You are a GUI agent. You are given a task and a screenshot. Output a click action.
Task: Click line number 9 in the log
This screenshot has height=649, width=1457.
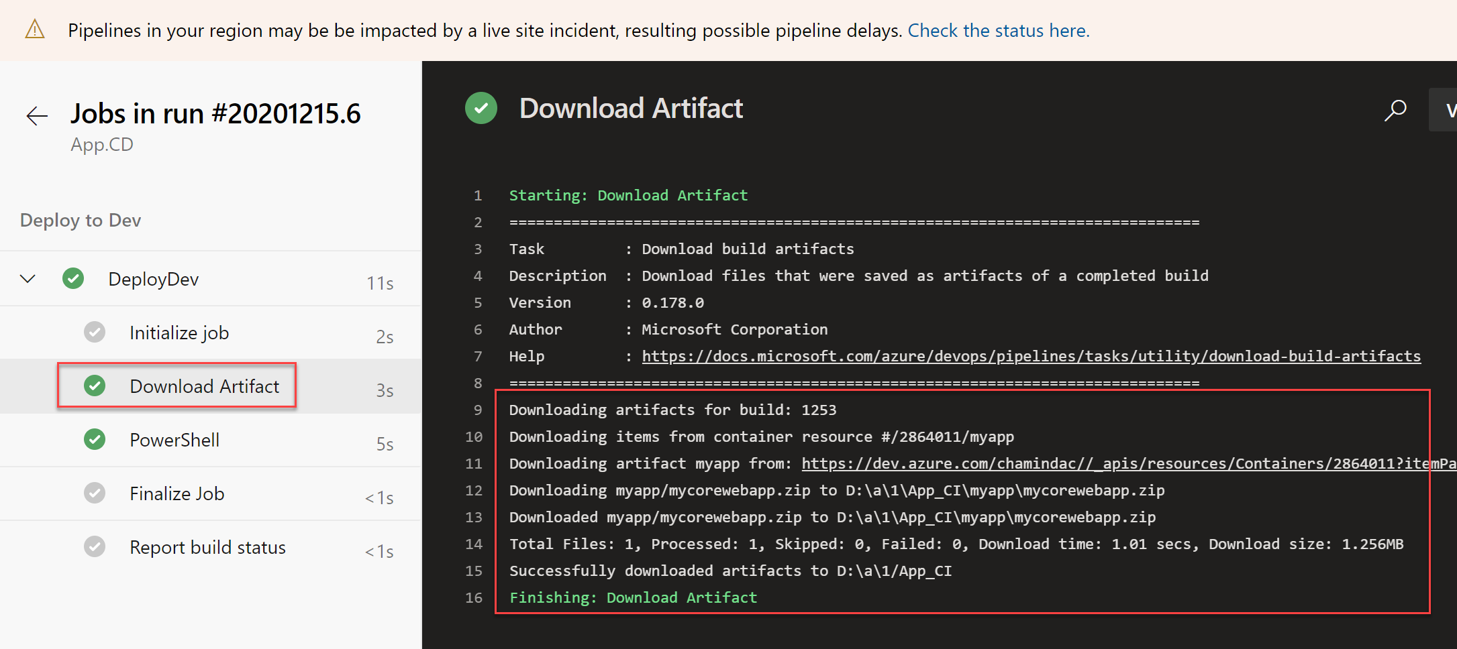click(x=477, y=410)
